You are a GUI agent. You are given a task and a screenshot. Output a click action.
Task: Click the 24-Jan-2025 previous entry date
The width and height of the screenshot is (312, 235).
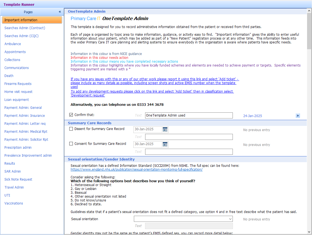253,116
